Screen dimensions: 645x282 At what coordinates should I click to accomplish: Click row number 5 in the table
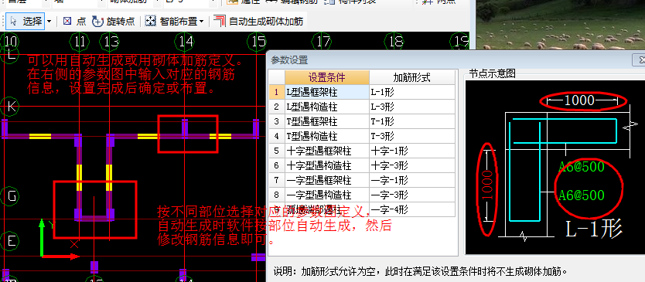point(276,151)
